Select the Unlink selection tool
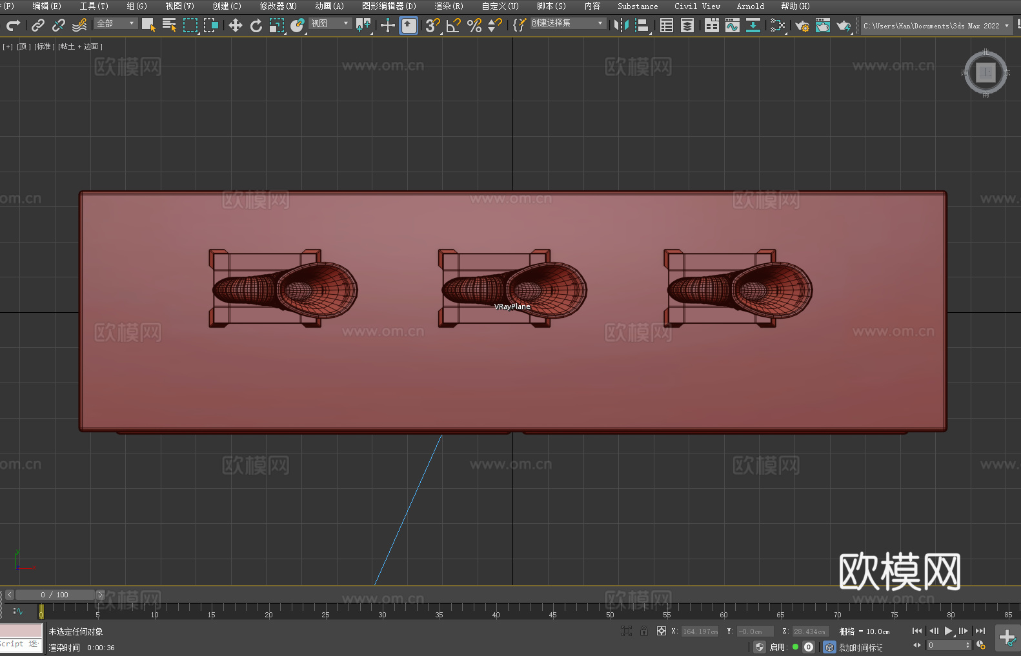 click(59, 25)
